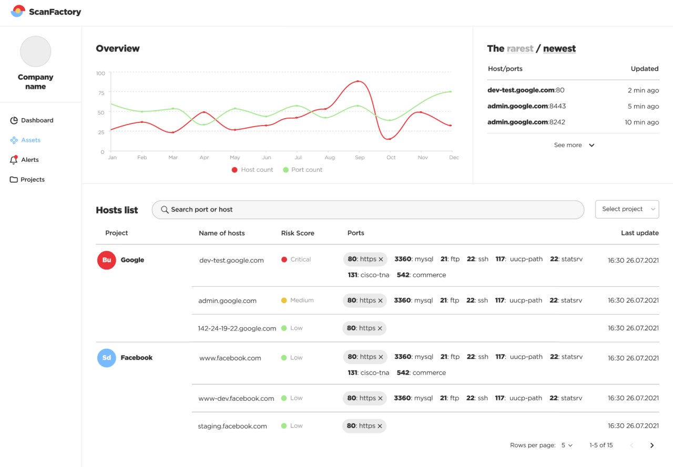Click host name staging.facebook.com
The width and height of the screenshot is (673, 467).
coord(232,426)
